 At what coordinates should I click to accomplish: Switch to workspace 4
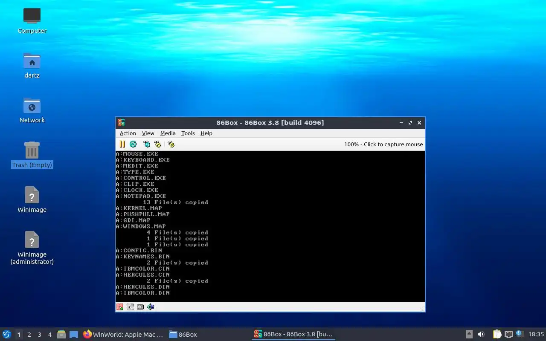click(49, 335)
